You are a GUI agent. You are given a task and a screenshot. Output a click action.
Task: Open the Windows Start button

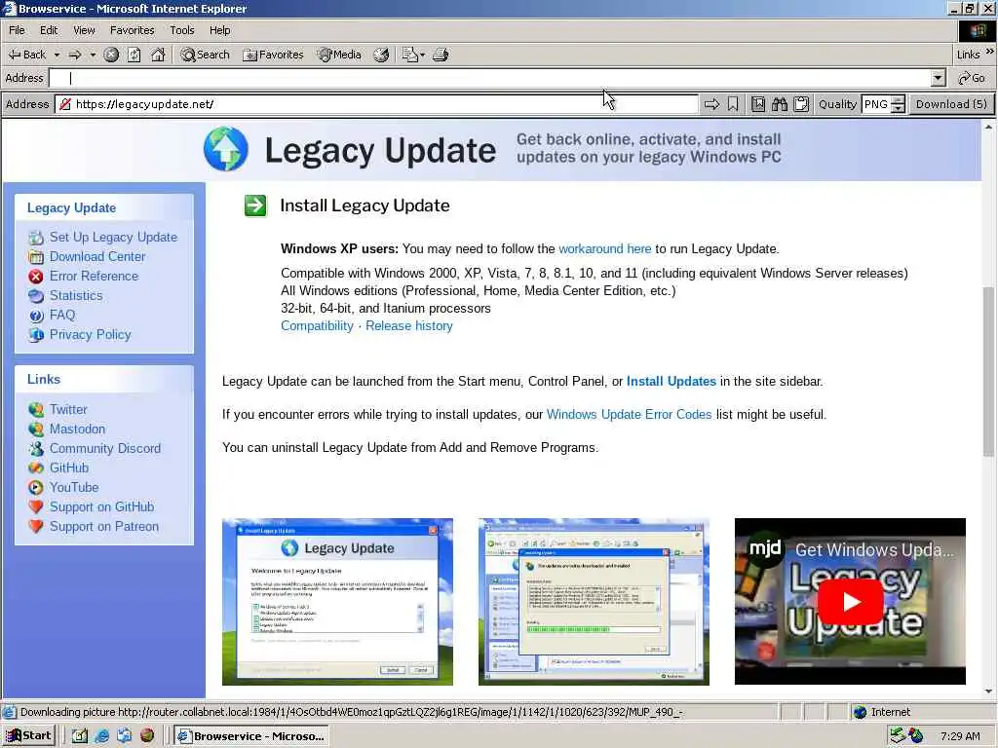pos(29,736)
